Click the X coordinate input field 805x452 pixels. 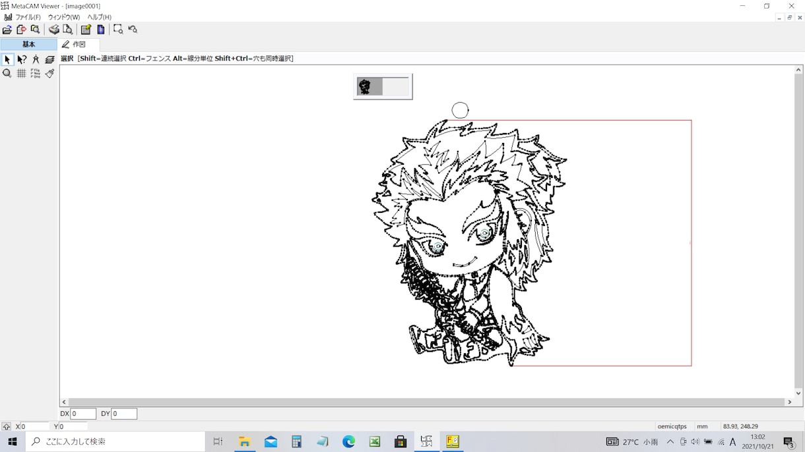pos(34,427)
